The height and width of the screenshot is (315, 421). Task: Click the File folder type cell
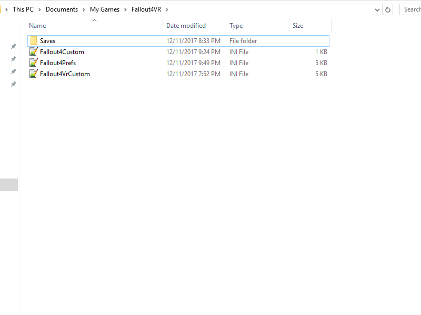click(x=243, y=41)
